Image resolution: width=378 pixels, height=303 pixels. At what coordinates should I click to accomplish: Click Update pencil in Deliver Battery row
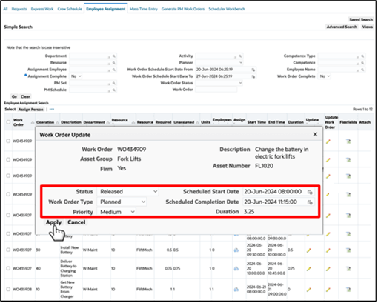(309, 269)
